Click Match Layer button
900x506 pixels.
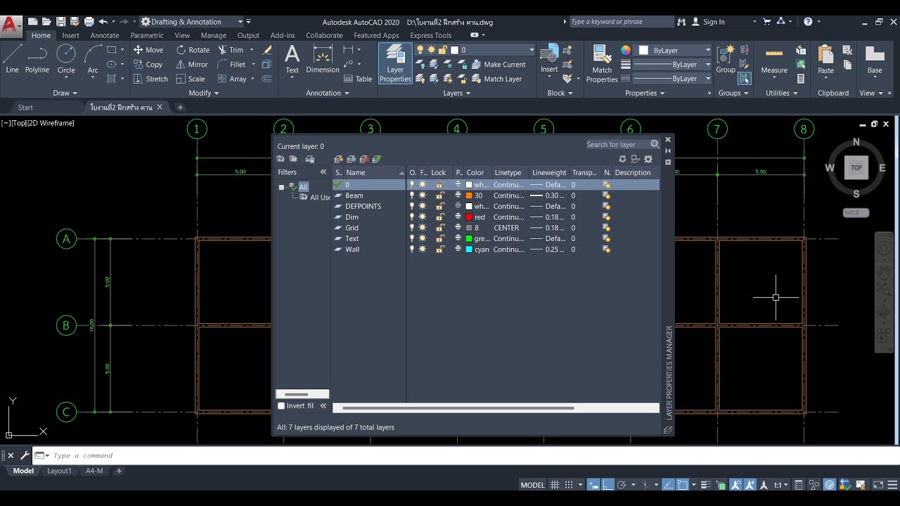coord(496,79)
